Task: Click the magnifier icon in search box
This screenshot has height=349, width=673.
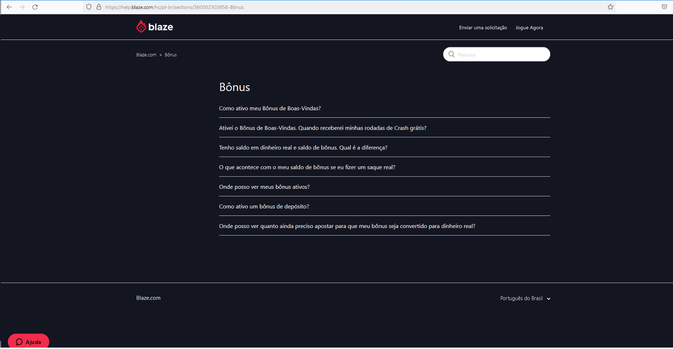Action: 451,55
